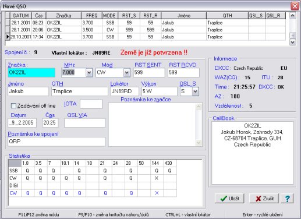The width and height of the screenshot is (301, 219).
Task: Click scroll-up arrow of Poznámka ke značce
Action: coord(199,107)
